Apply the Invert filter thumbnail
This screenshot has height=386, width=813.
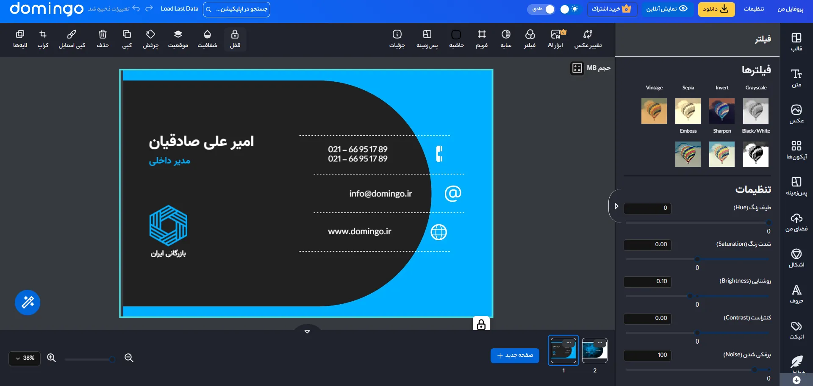point(721,111)
